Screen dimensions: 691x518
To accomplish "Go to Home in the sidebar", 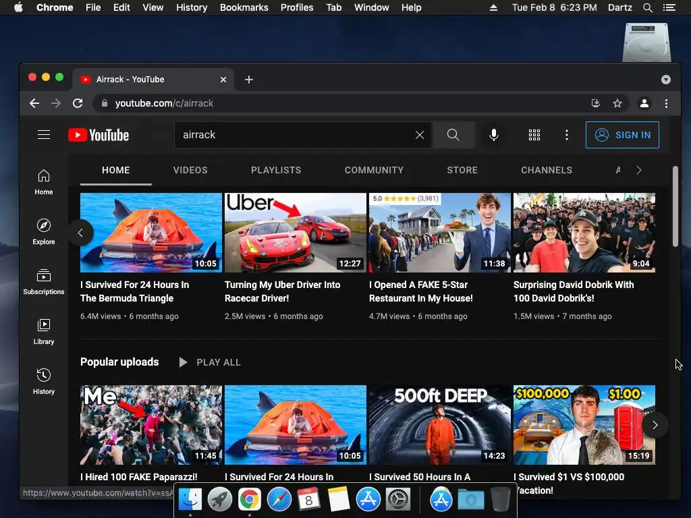I will coord(44,182).
